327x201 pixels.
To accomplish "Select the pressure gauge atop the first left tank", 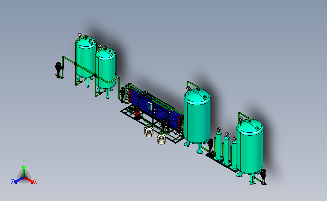I will 80,35.
